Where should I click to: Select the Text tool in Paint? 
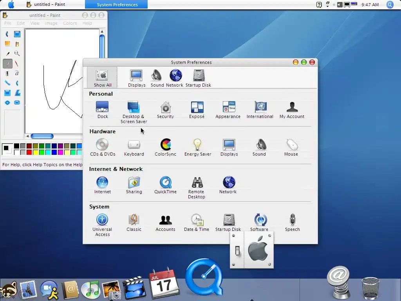click(x=17, y=73)
